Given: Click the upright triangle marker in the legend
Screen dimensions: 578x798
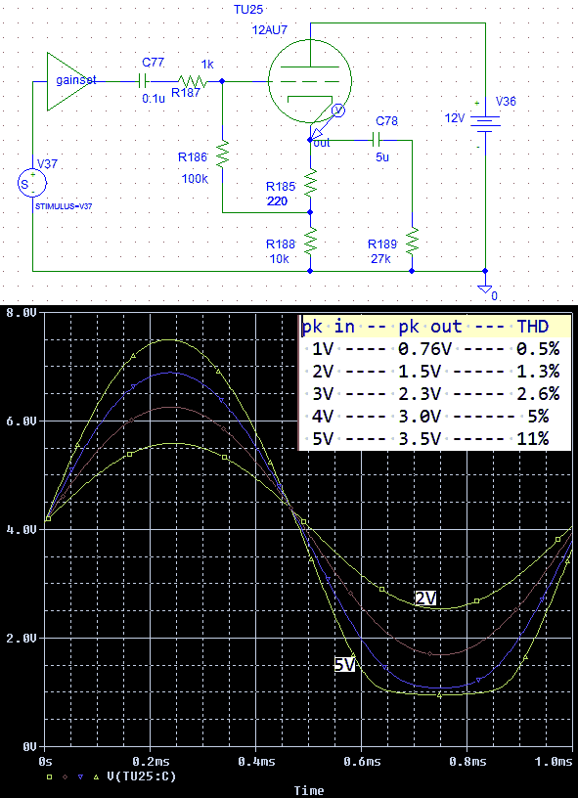Looking at the screenshot, I should point(96,777).
